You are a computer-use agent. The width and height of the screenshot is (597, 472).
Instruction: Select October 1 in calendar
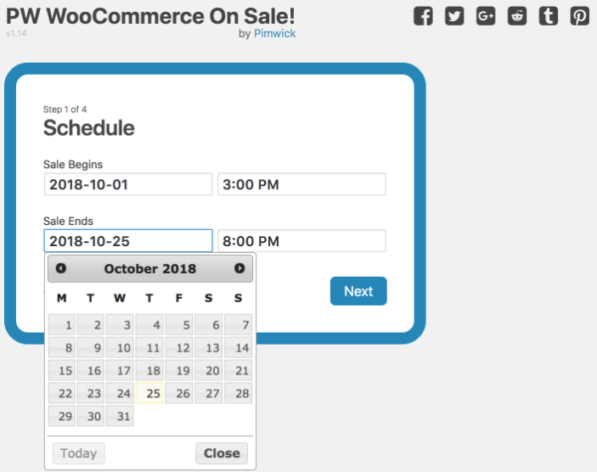[62, 324]
